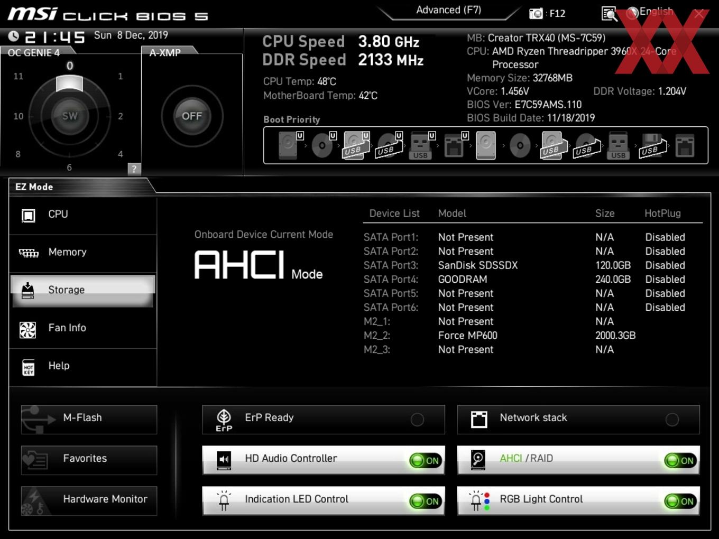
Task: Click the BIOS Ver E7C59AMS.110 value
Action: pyautogui.click(x=548, y=105)
